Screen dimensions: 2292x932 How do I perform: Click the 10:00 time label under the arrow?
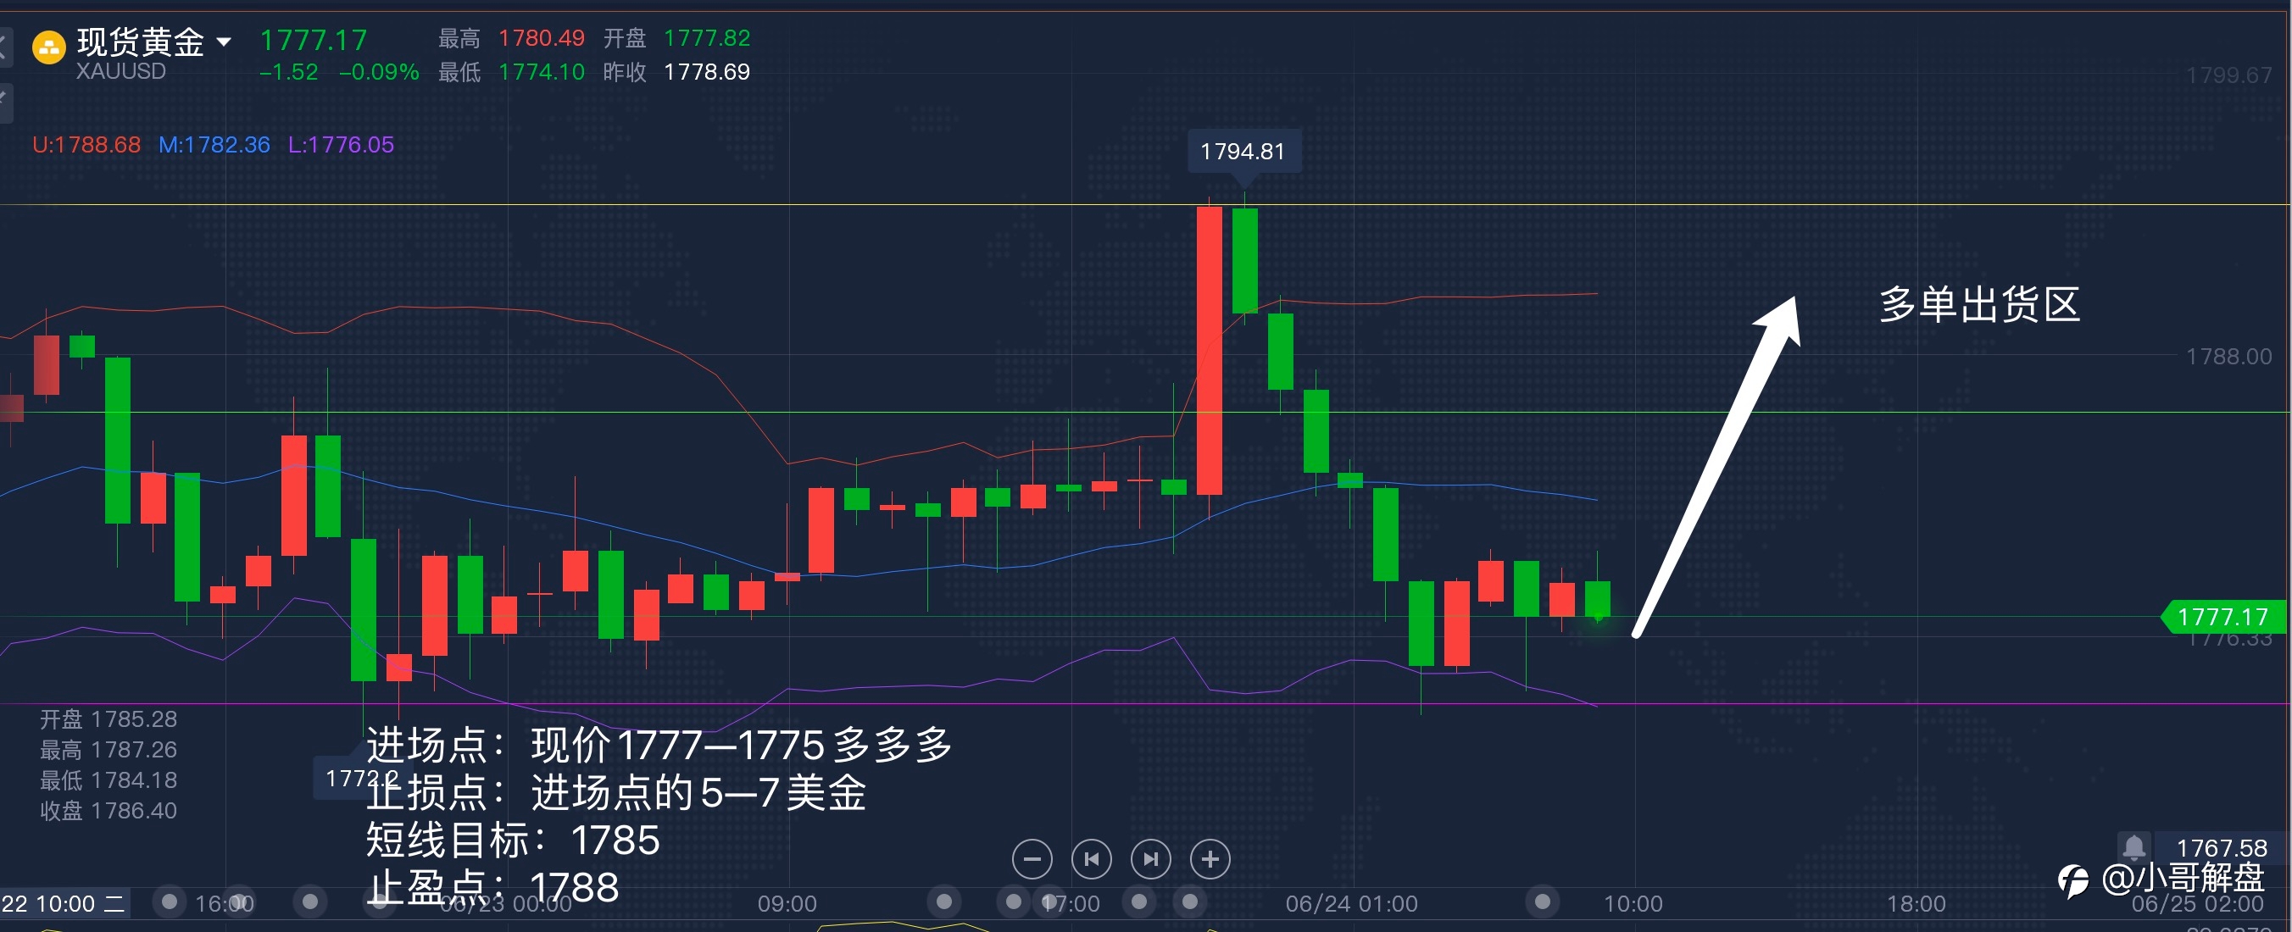(1633, 904)
